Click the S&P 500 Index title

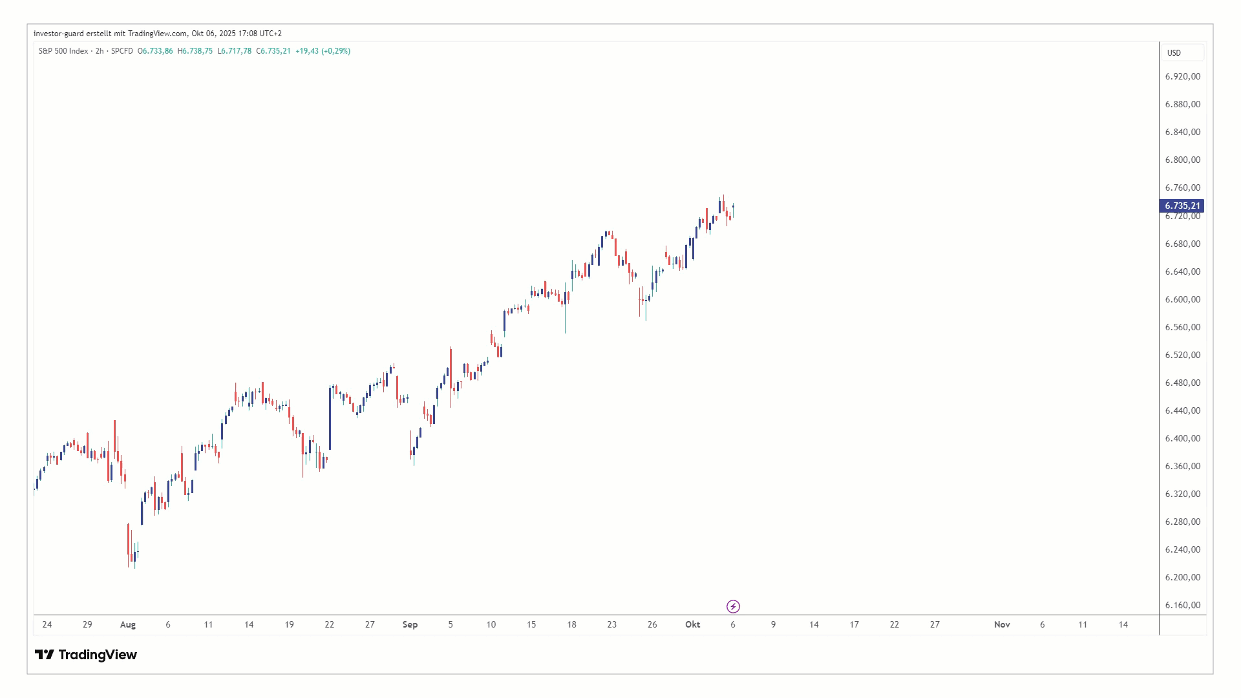(x=63, y=51)
